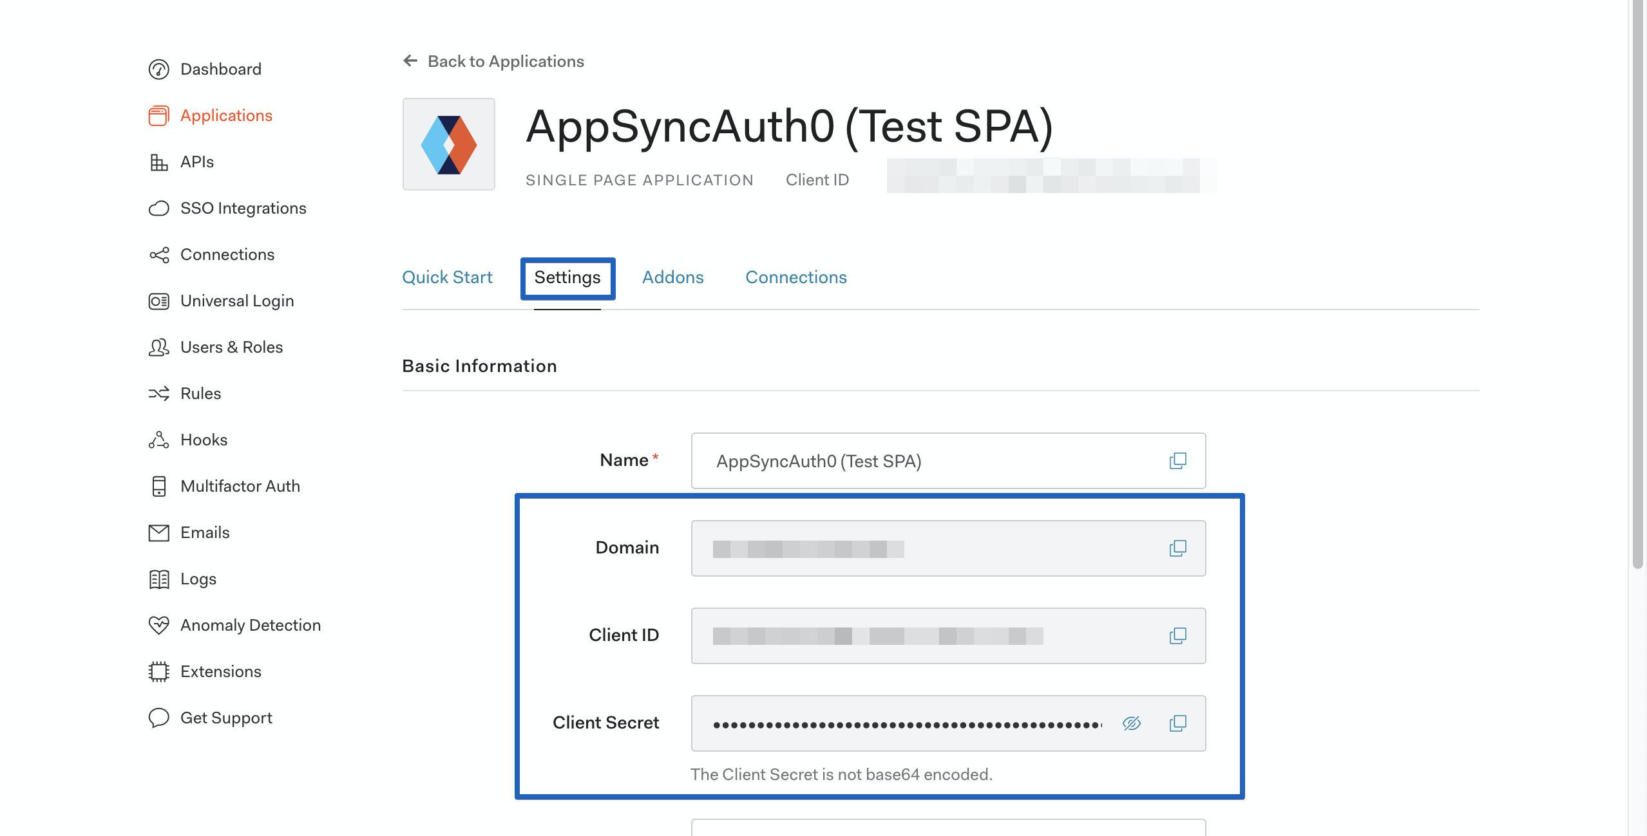
Task: Copy the Client ID value
Action: pos(1178,635)
